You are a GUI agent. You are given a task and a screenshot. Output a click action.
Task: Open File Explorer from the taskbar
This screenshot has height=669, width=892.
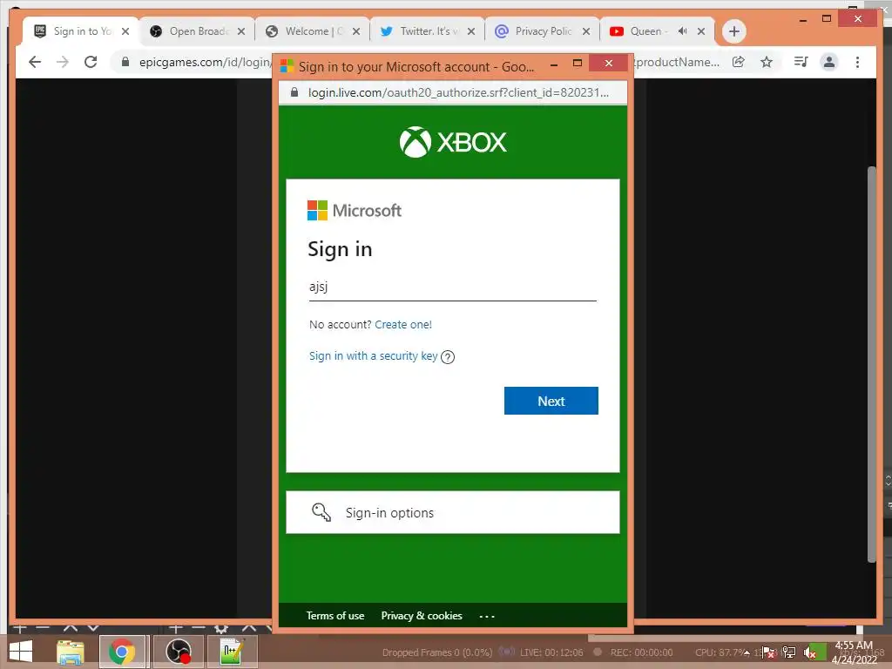pos(71,652)
